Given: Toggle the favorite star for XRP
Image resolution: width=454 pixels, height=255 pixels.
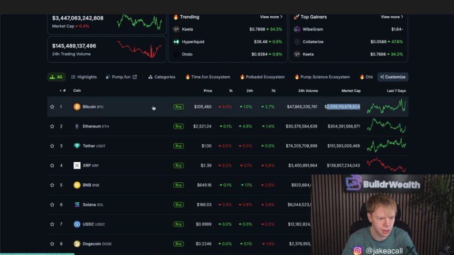Looking at the screenshot, I should click(52, 165).
